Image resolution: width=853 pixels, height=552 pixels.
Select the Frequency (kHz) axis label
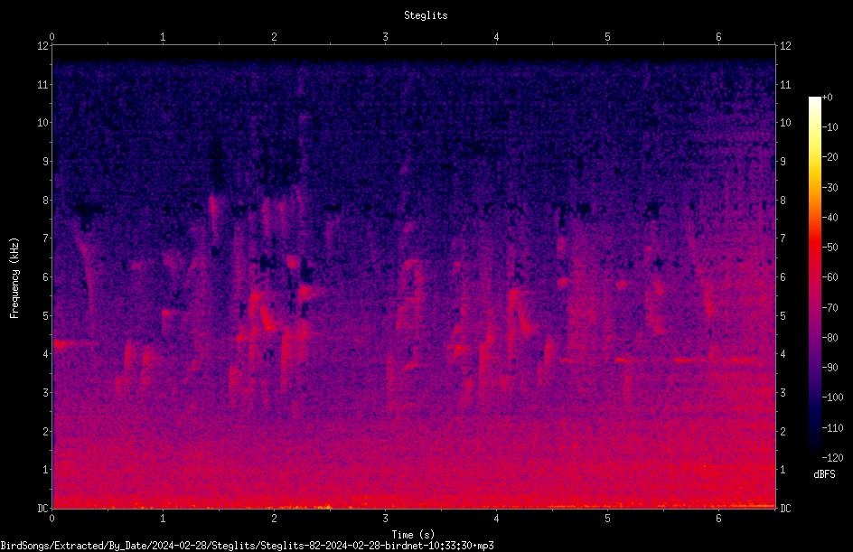click(x=14, y=278)
